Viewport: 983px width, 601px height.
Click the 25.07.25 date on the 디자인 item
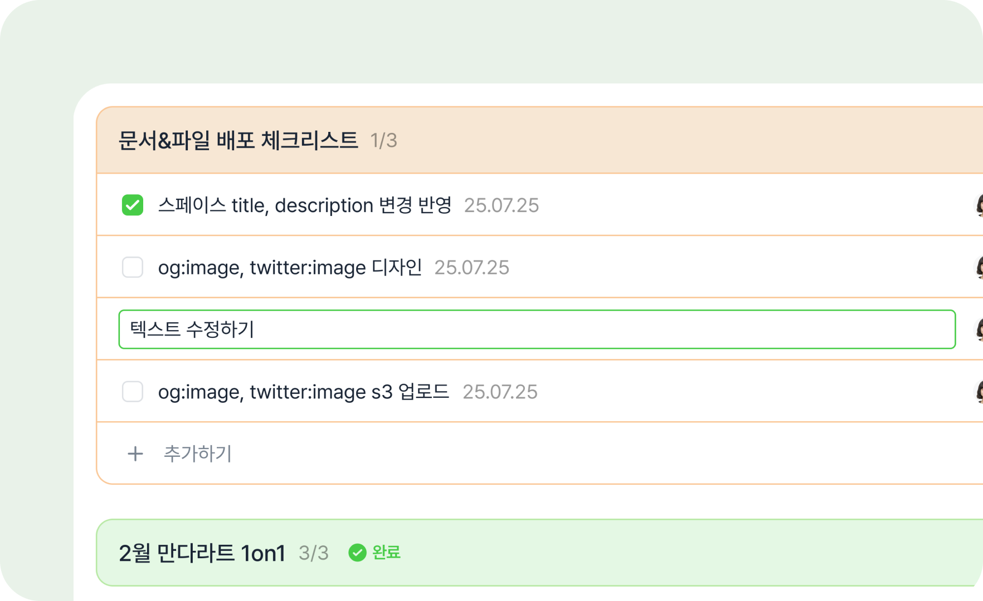[x=471, y=268]
